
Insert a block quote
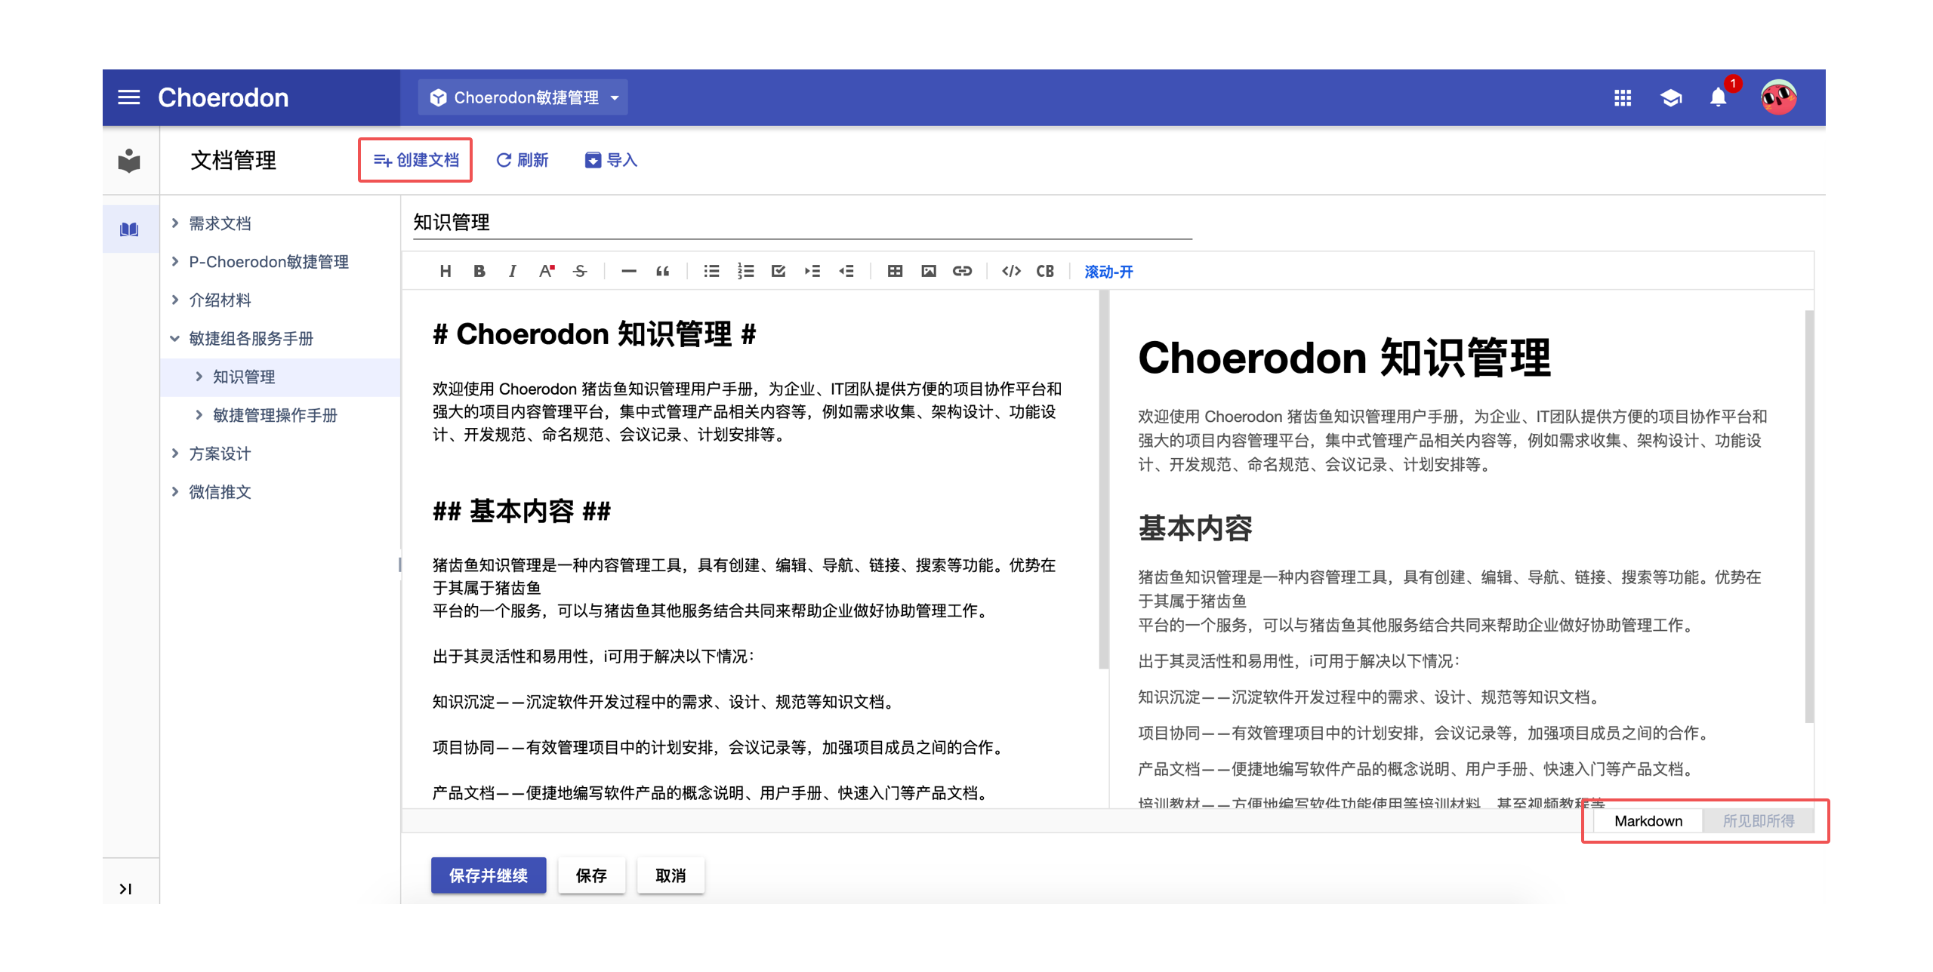[x=662, y=271]
